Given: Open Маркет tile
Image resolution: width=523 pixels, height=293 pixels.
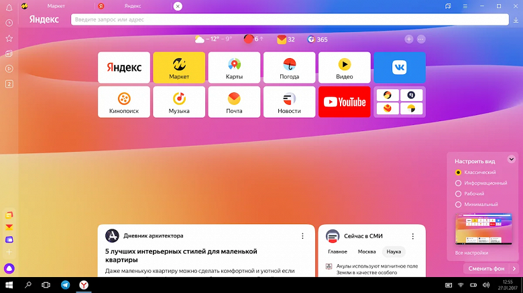Looking at the screenshot, I should 179,68.
